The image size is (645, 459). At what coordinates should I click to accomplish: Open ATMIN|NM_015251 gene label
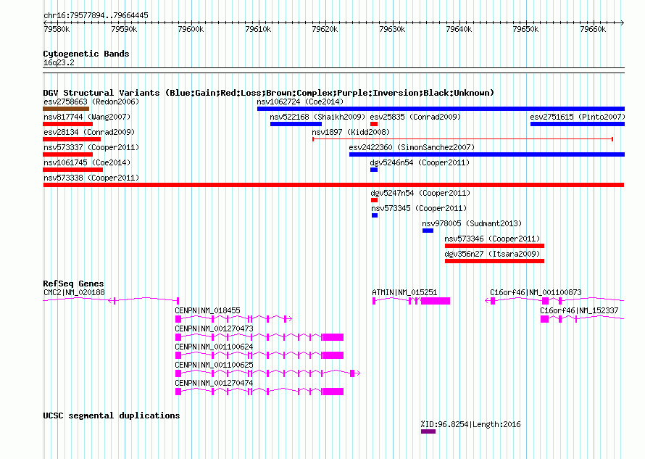click(404, 293)
